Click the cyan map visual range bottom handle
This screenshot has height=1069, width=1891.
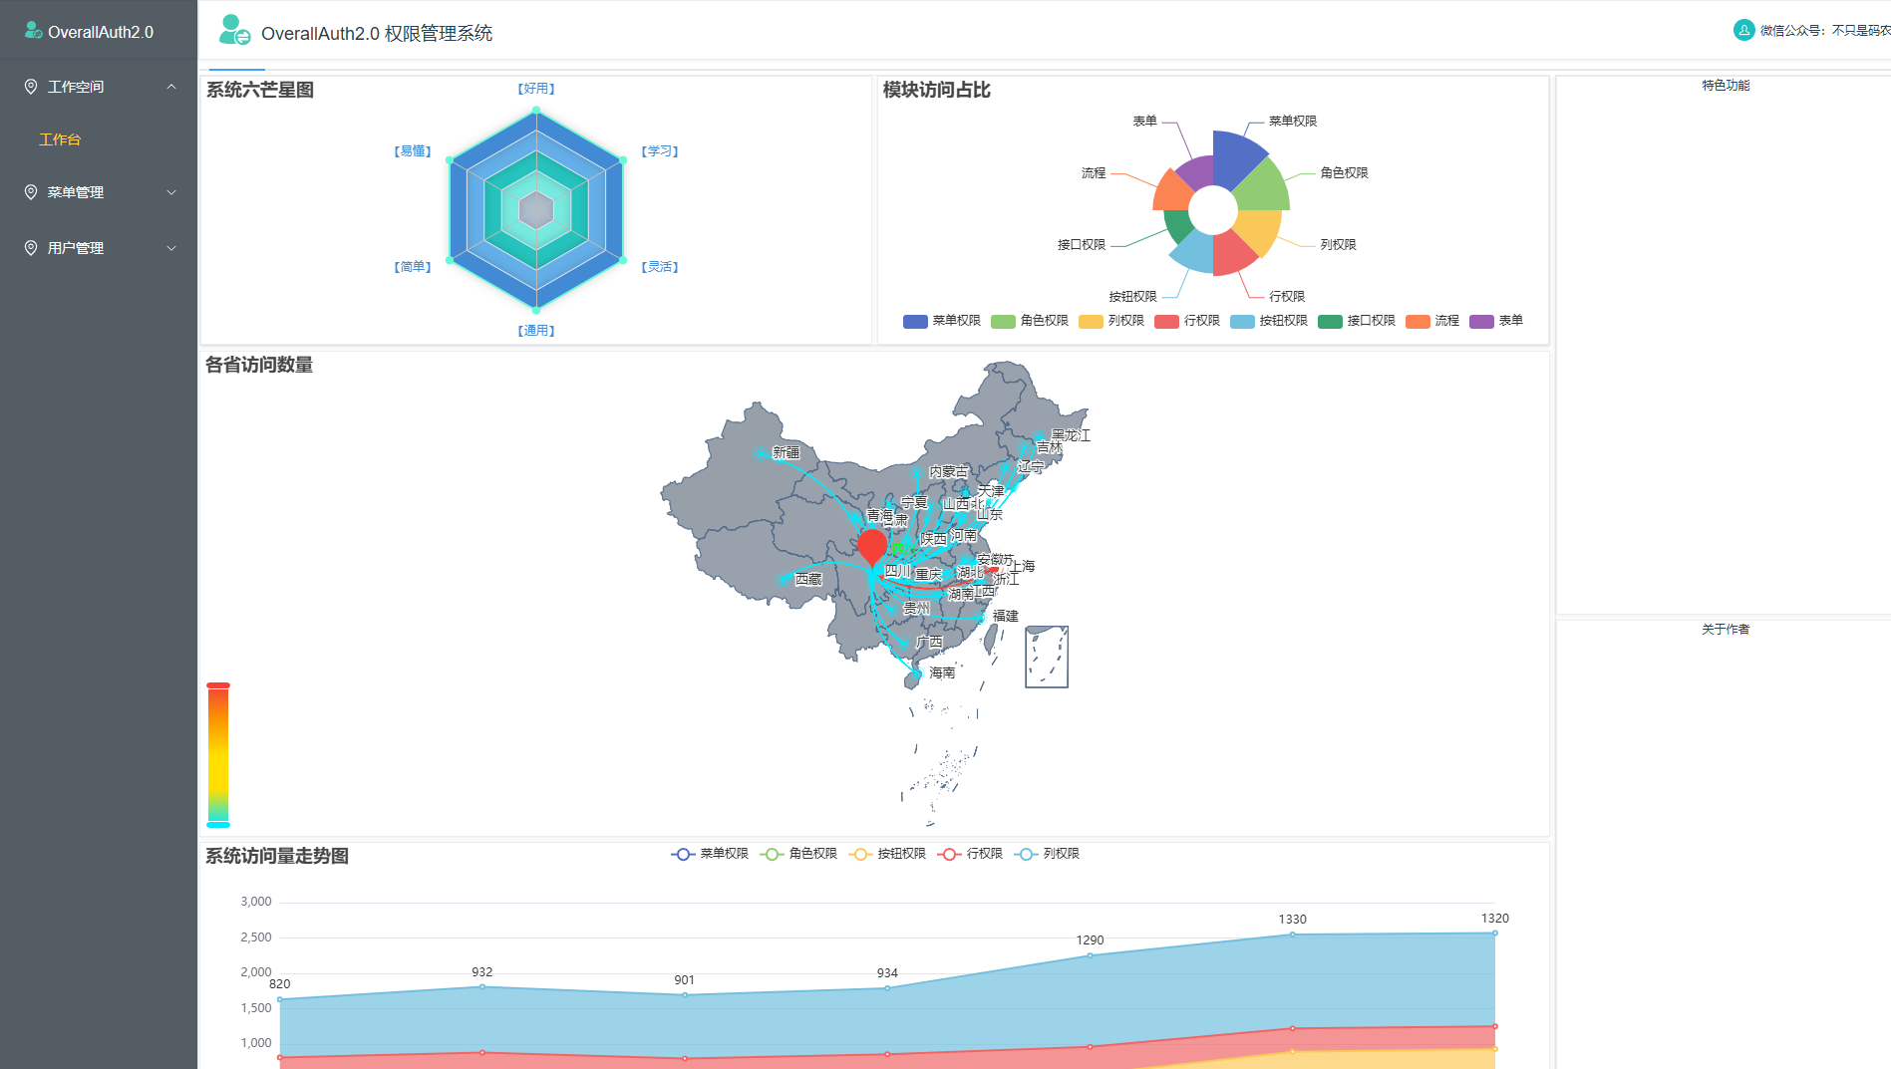(x=218, y=825)
